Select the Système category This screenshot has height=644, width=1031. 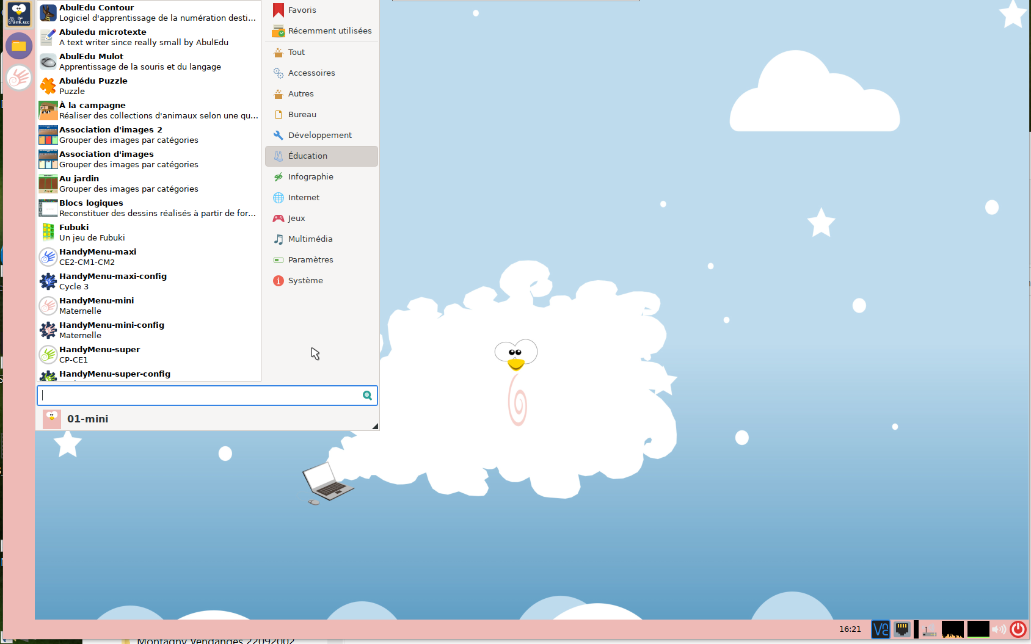322,281
